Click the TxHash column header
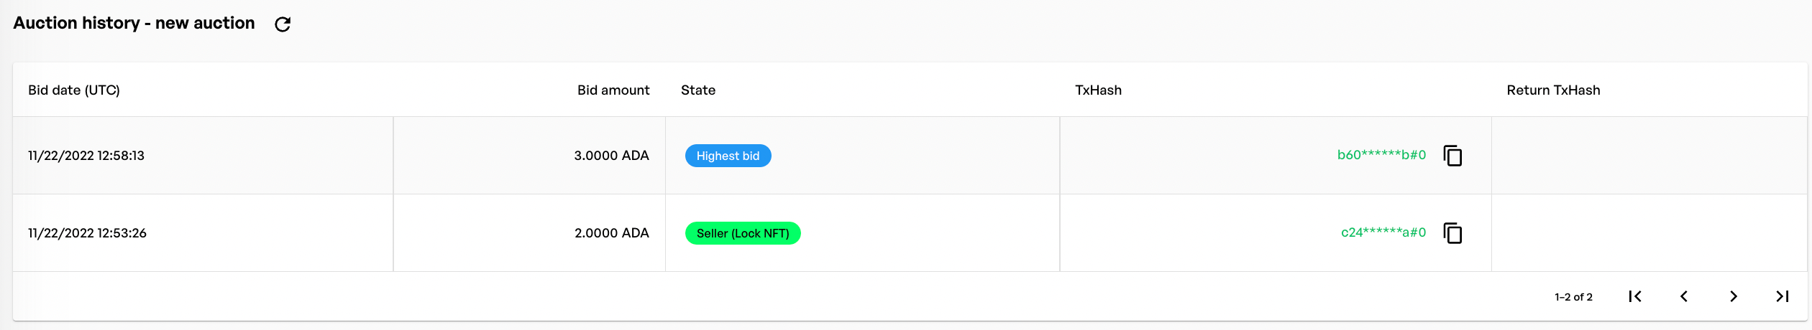The height and width of the screenshot is (330, 1812). click(x=1098, y=90)
